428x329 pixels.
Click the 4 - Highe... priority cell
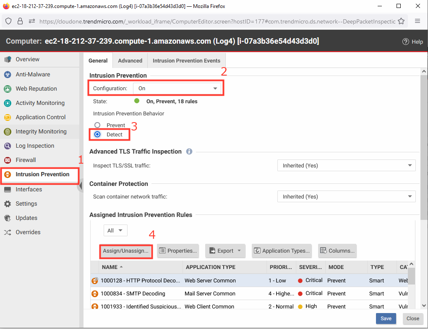(281, 293)
